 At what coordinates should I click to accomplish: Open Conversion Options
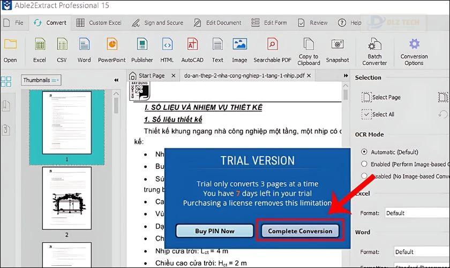(414, 51)
